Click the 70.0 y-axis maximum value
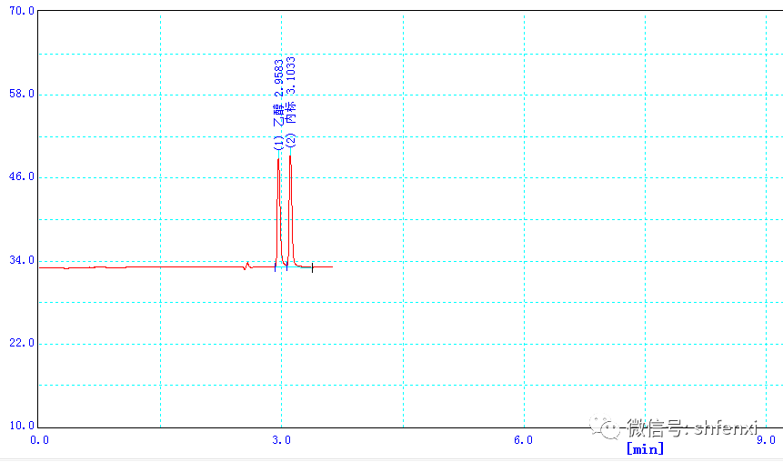Screen dimensions: 783x462 pos(19,11)
